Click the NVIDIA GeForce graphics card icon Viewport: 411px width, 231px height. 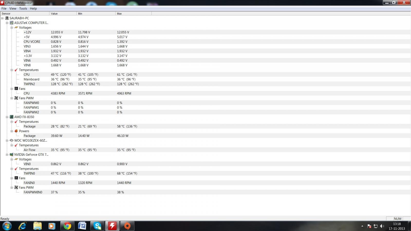pos(12,155)
